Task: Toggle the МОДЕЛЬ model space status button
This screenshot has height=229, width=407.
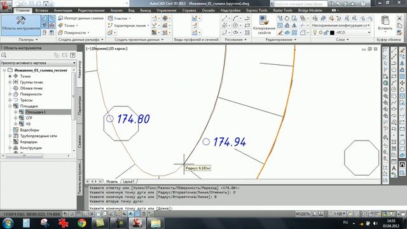Action: coord(303,214)
